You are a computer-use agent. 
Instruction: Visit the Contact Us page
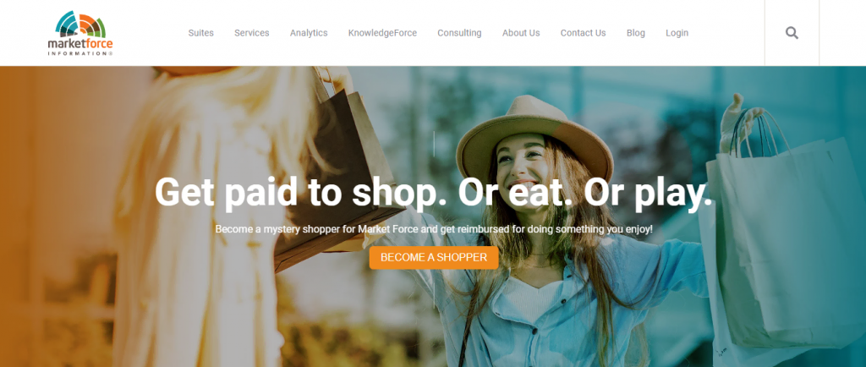pyautogui.click(x=584, y=33)
